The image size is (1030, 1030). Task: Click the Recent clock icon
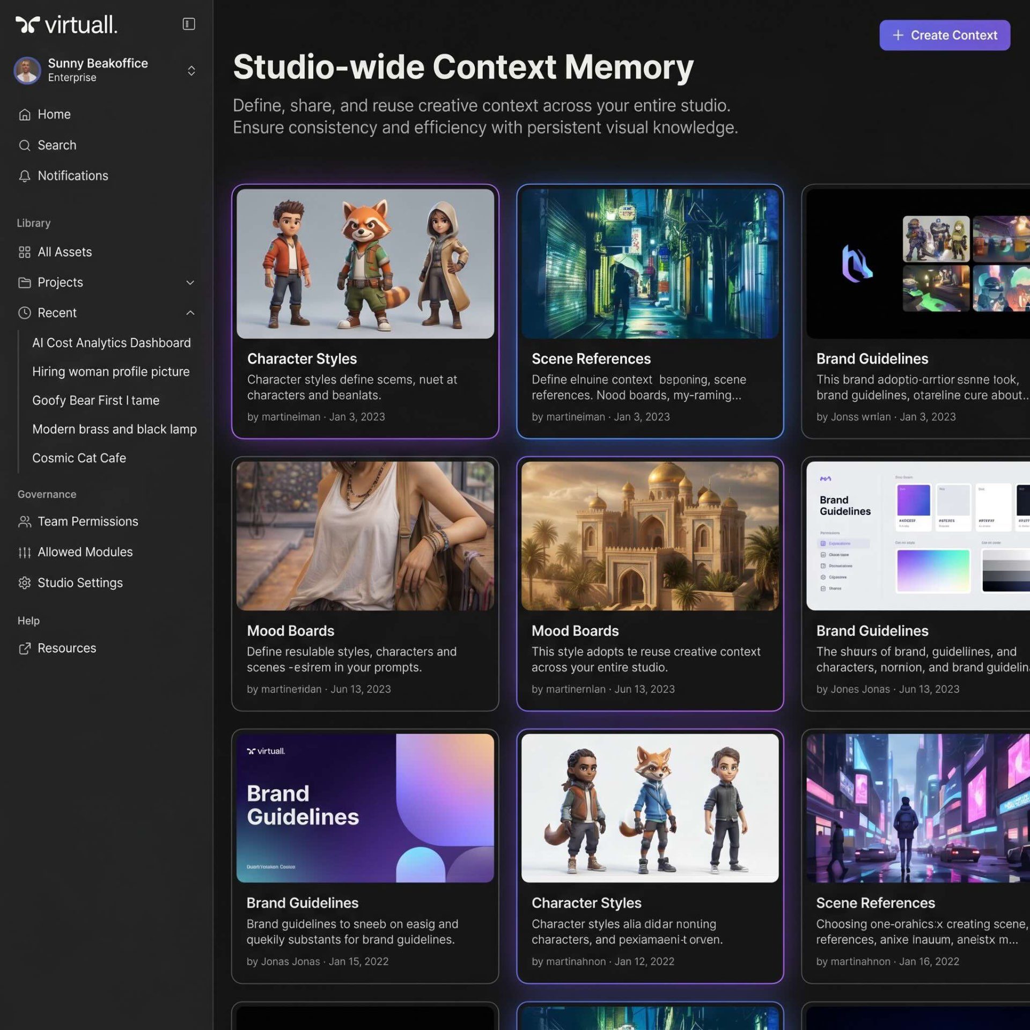point(25,313)
